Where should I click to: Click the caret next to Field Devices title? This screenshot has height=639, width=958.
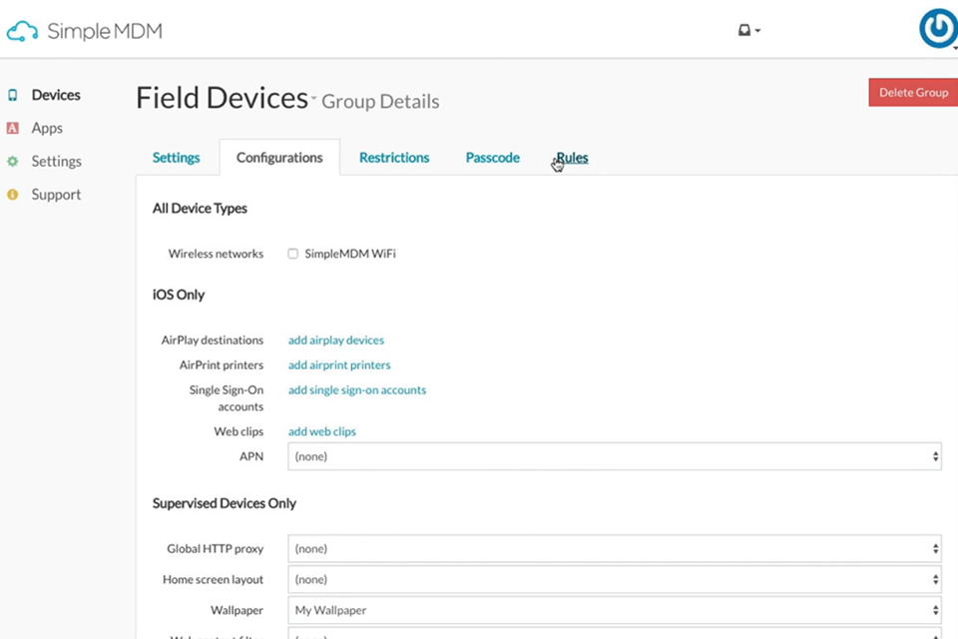click(312, 100)
